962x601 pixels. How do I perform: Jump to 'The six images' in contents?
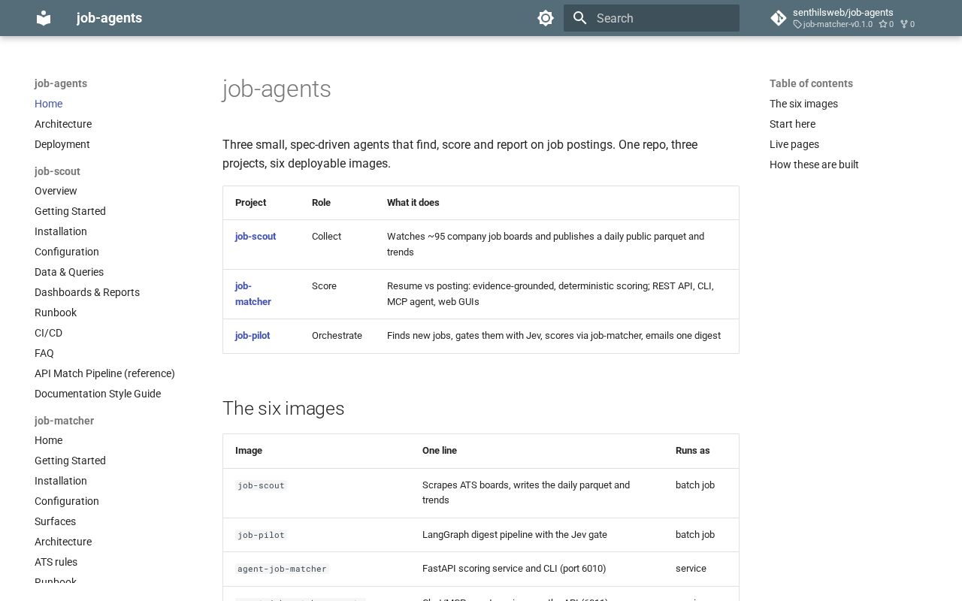(x=803, y=104)
